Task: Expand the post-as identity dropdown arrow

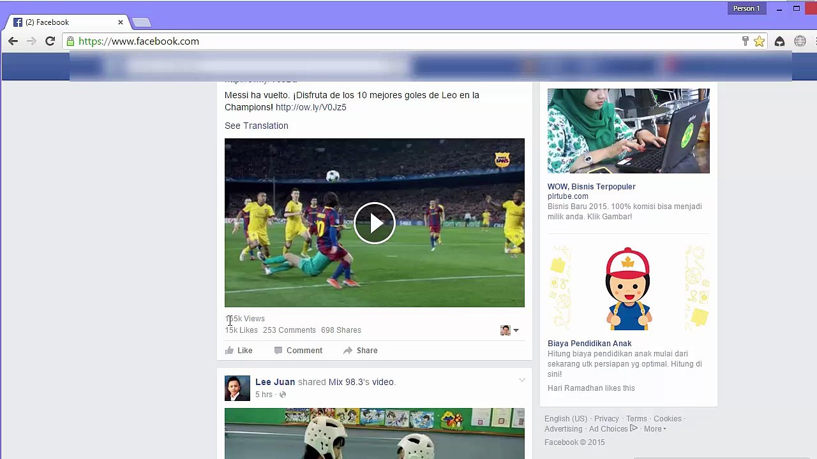Action: tap(516, 330)
